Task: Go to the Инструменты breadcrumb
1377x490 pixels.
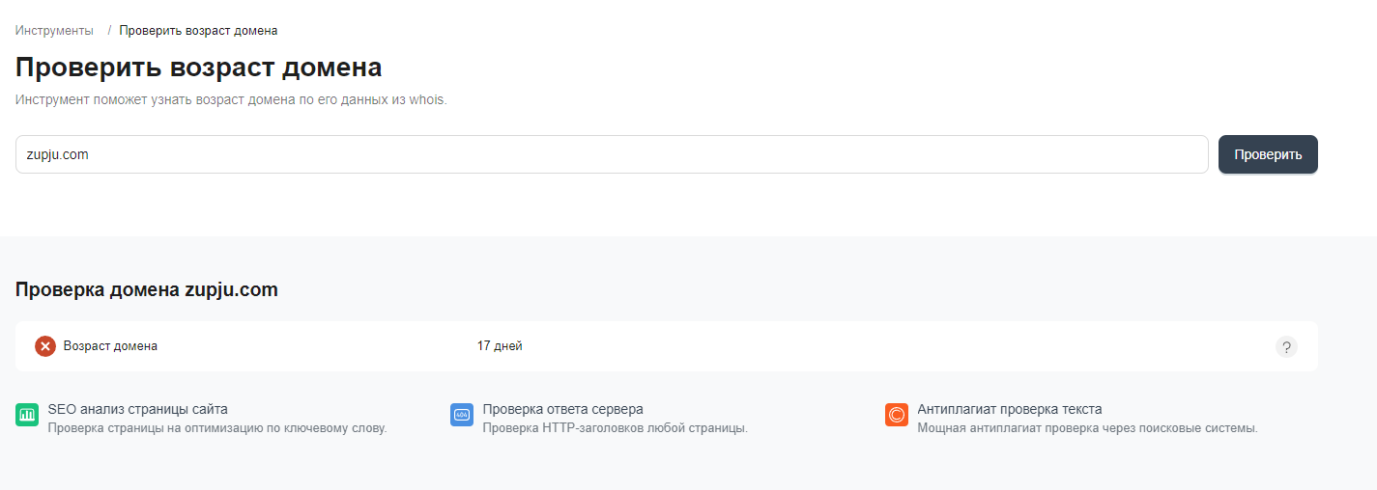Action: pyautogui.click(x=54, y=31)
